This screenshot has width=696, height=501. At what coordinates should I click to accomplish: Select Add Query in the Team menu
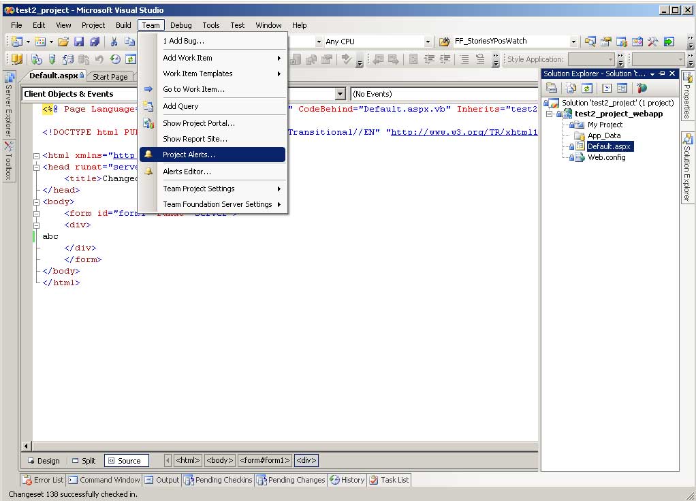coord(212,106)
